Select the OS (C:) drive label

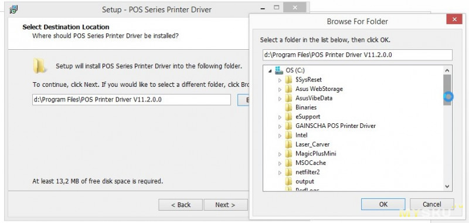click(295, 70)
